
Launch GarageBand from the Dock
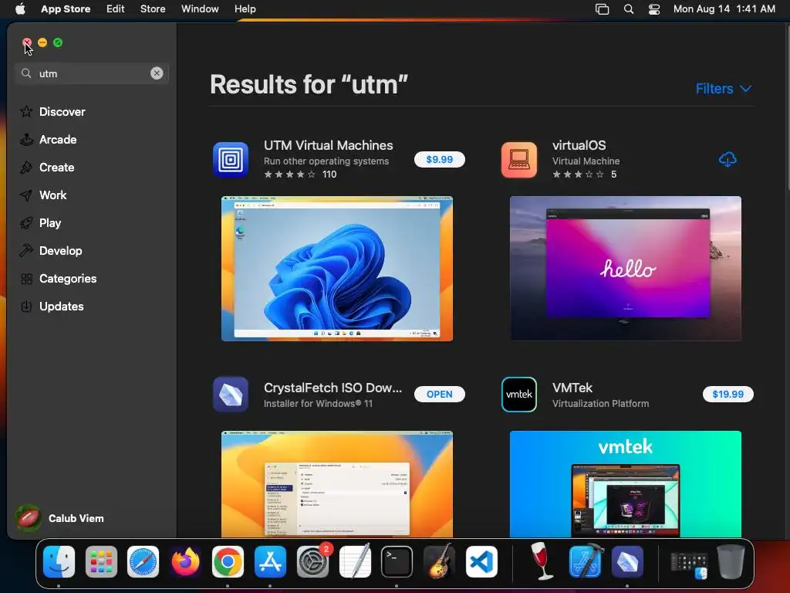439,562
